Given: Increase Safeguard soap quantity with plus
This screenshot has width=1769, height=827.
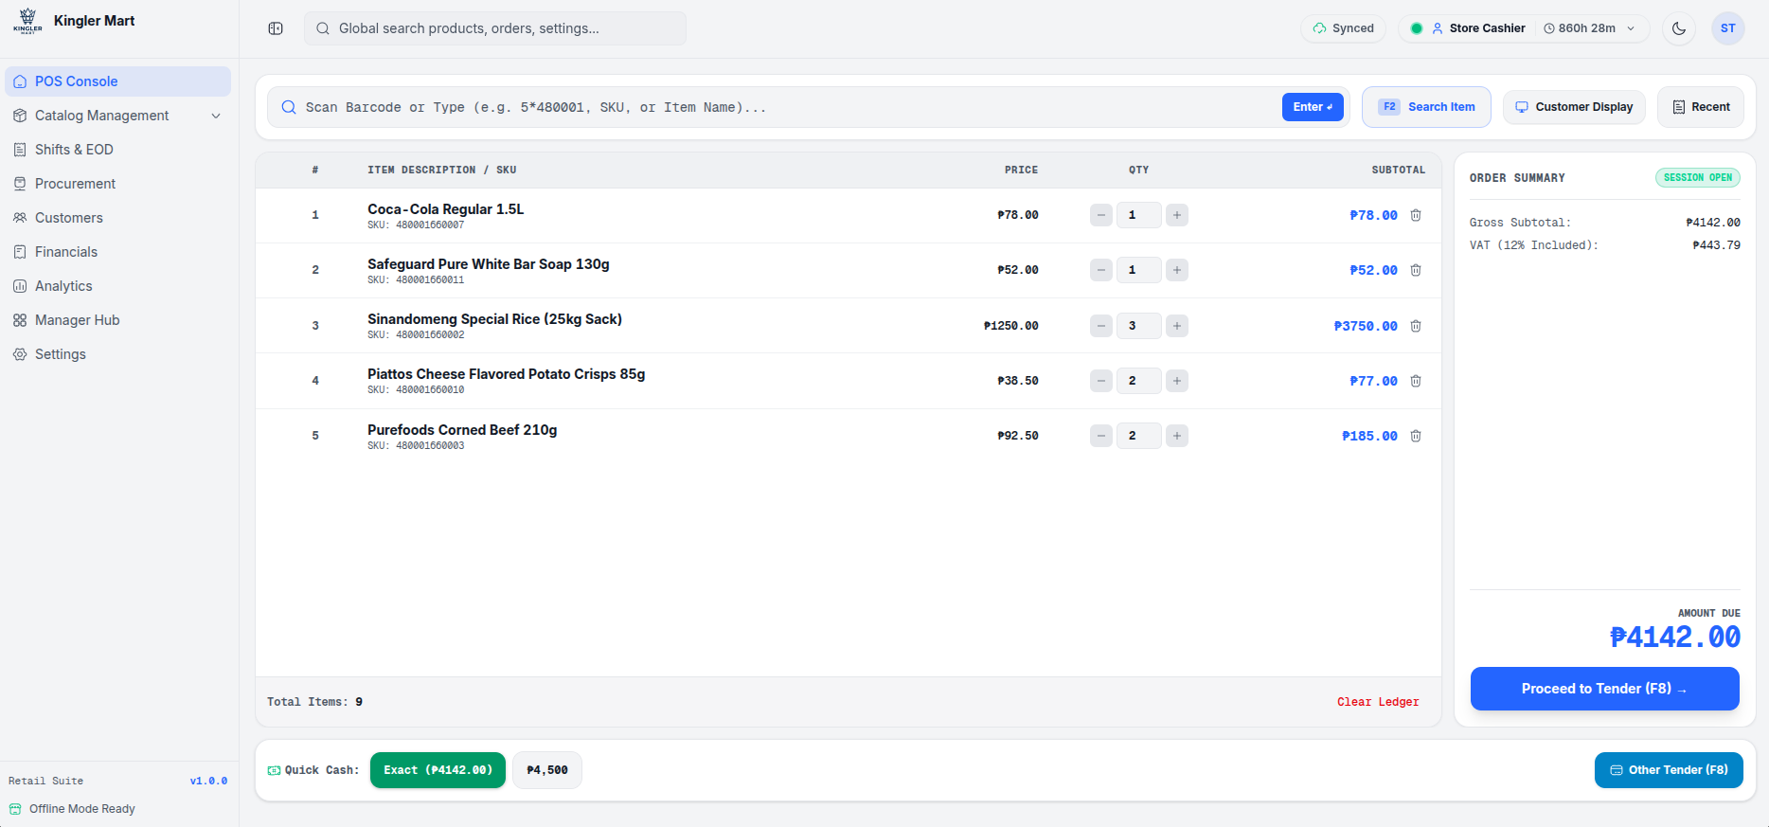Looking at the screenshot, I should [1177, 270].
